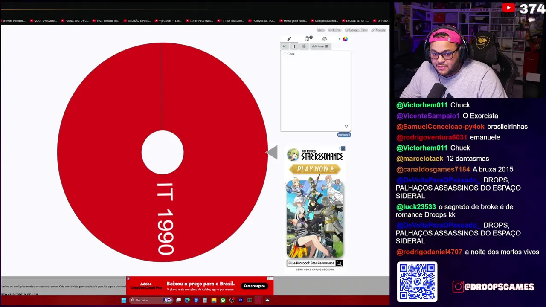Open the Xbox app on taskbar
This screenshot has height=307, width=546.
tap(223, 300)
